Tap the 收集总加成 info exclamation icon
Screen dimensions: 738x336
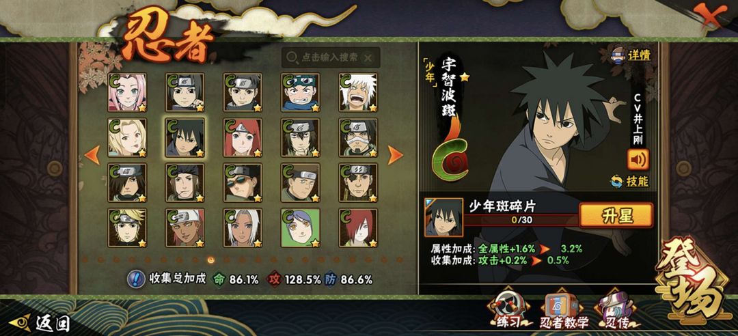(136, 279)
